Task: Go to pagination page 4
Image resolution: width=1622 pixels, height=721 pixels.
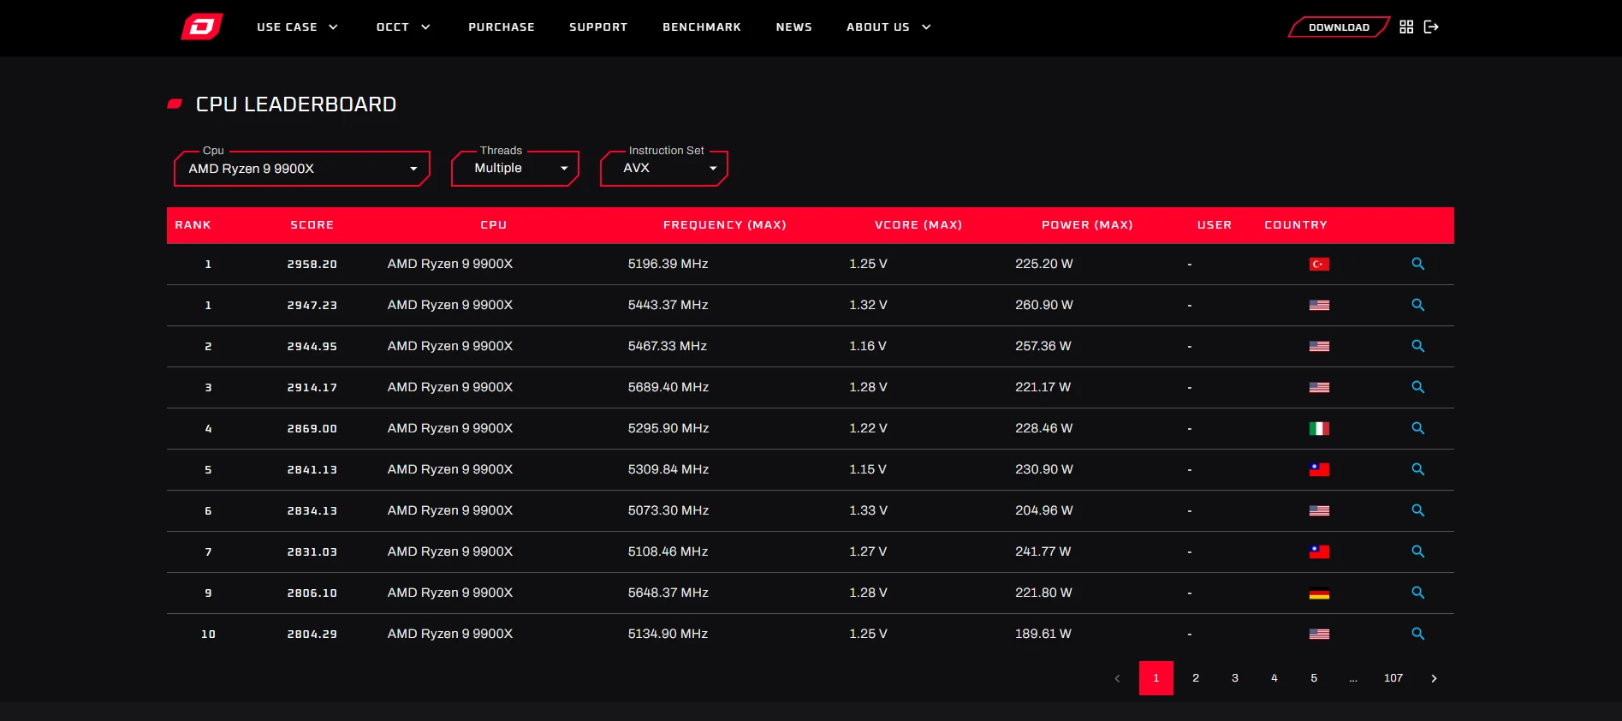Action: pyautogui.click(x=1274, y=678)
